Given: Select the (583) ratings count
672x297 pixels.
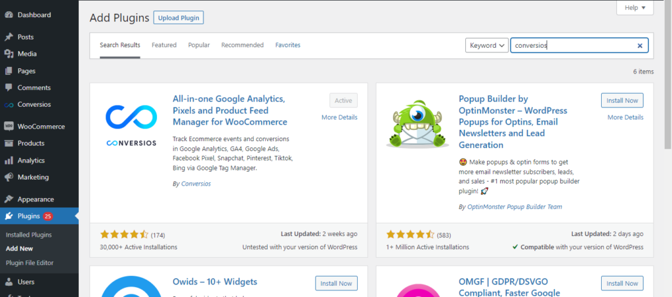Looking at the screenshot, I should click(x=444, y=235).
